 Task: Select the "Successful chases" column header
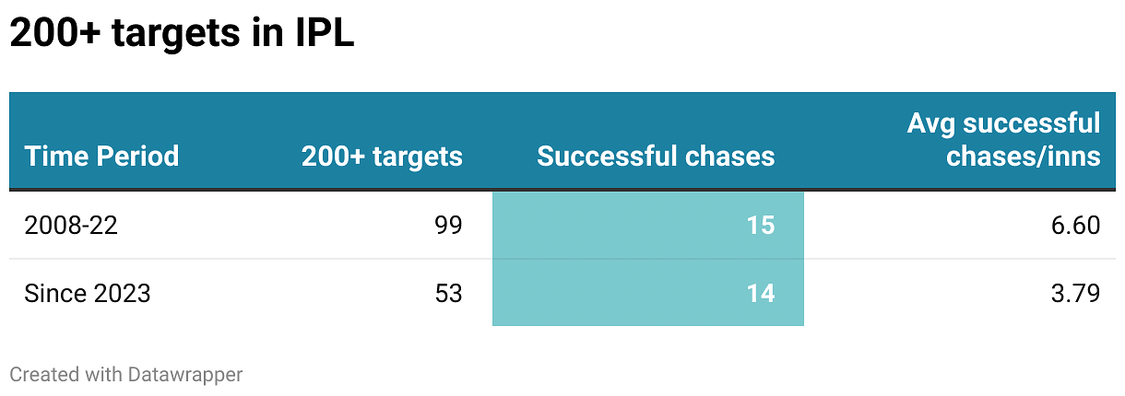[656, 157]
